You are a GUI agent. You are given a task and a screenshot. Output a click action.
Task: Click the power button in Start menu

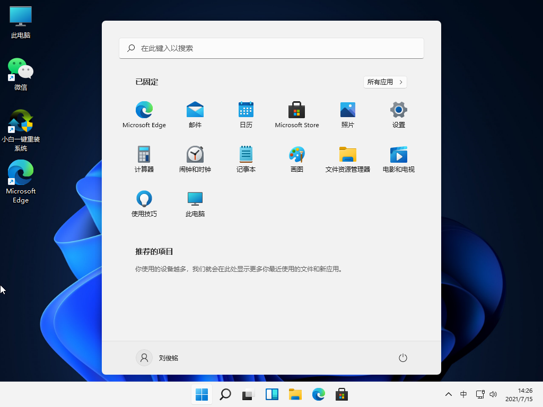[x=402, y=358]
